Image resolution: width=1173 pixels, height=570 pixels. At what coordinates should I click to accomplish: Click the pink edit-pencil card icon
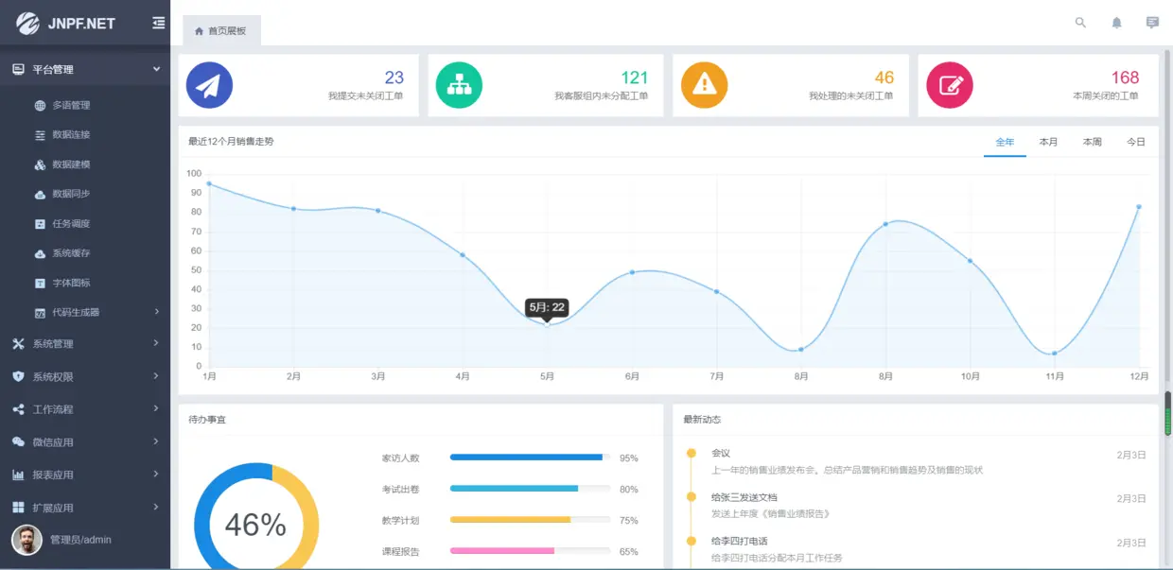pos(949,85)
